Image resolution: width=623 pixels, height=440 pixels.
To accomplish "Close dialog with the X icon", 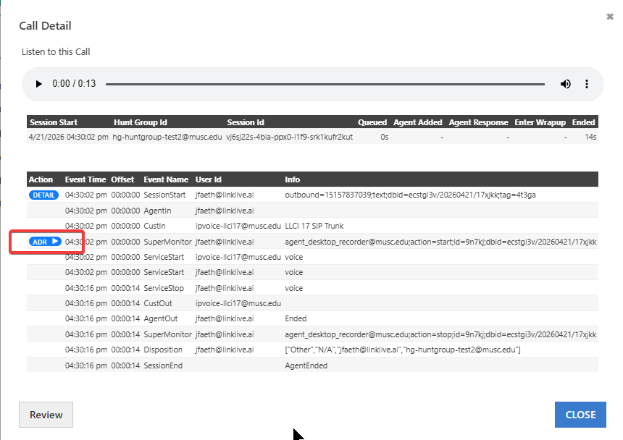I will coord(610,16).
